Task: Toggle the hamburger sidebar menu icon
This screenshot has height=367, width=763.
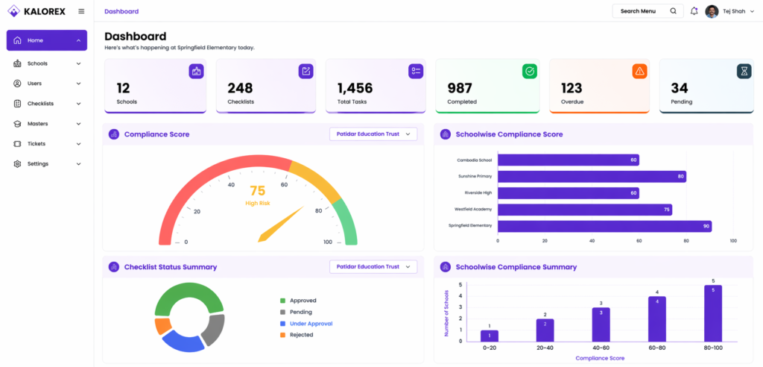Action: point(81,11)
